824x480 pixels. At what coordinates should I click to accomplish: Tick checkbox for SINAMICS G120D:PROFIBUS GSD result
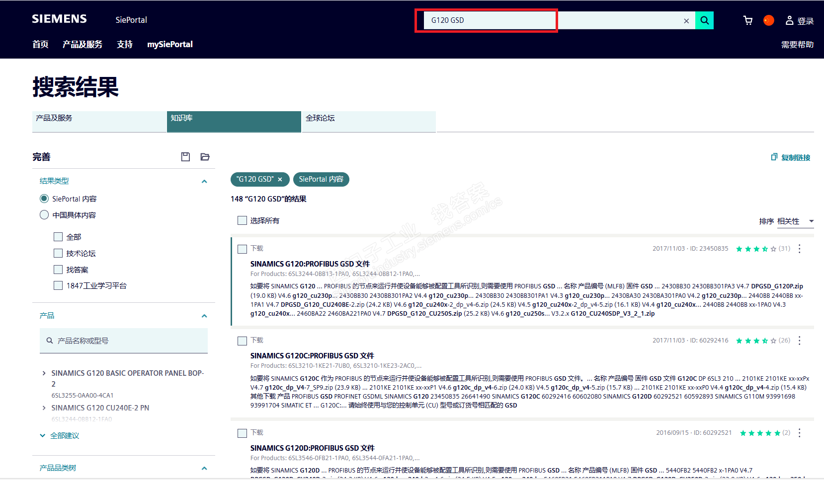coord(243,433)
